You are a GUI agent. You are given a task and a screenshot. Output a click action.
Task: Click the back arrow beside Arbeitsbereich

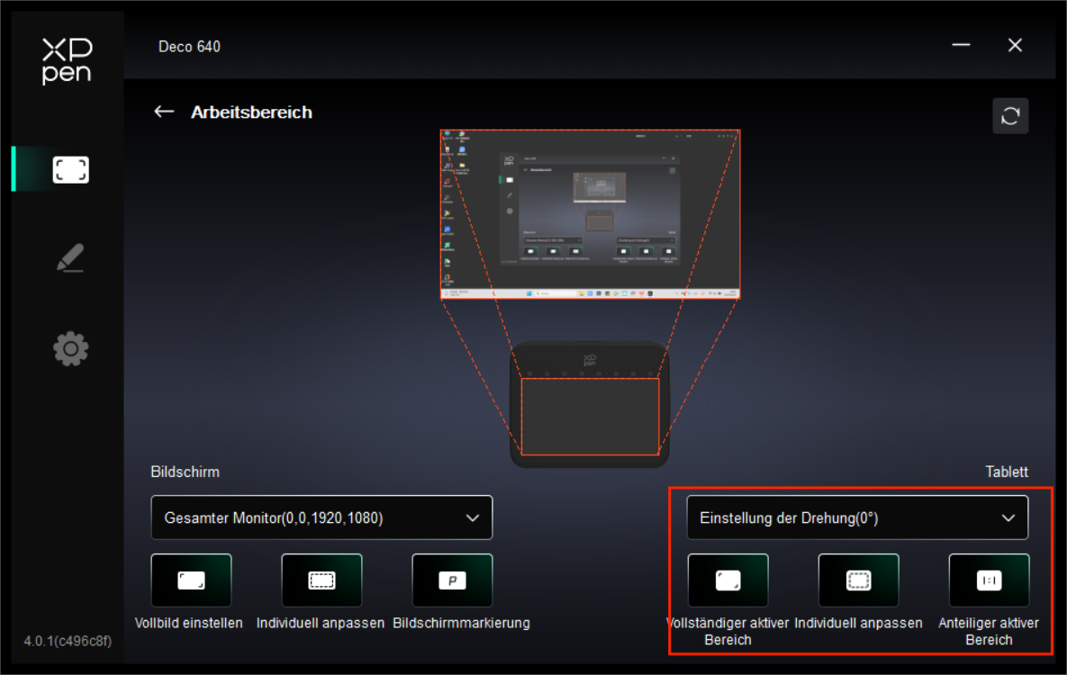(x=163, y=112)
